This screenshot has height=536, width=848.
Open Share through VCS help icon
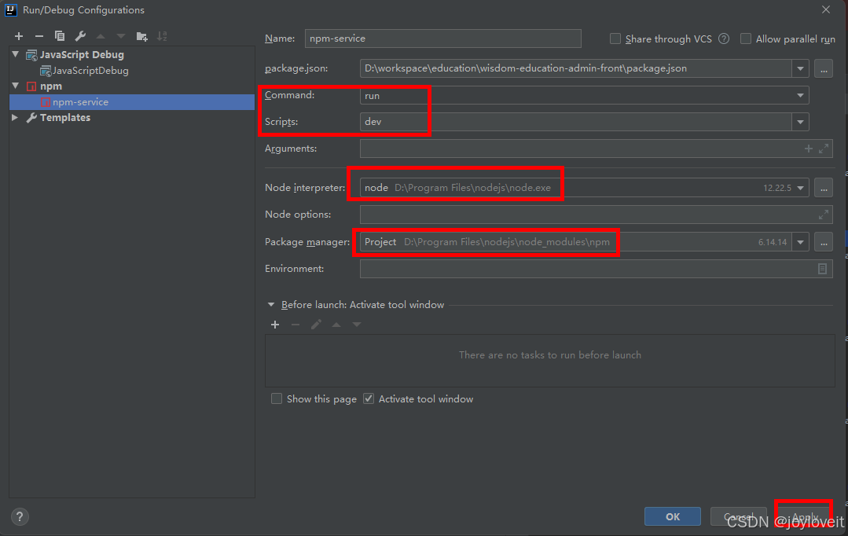724,39
